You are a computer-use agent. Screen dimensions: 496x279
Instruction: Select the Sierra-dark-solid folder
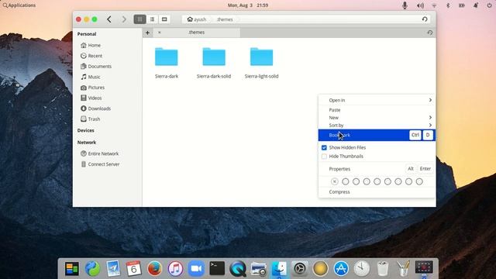click(x=214, y=63)
